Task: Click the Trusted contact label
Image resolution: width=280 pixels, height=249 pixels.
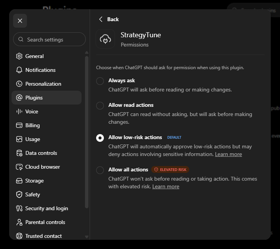Action: point(43,236)
